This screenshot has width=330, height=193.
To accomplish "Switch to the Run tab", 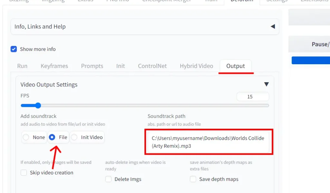I will [x=22, y=66].
